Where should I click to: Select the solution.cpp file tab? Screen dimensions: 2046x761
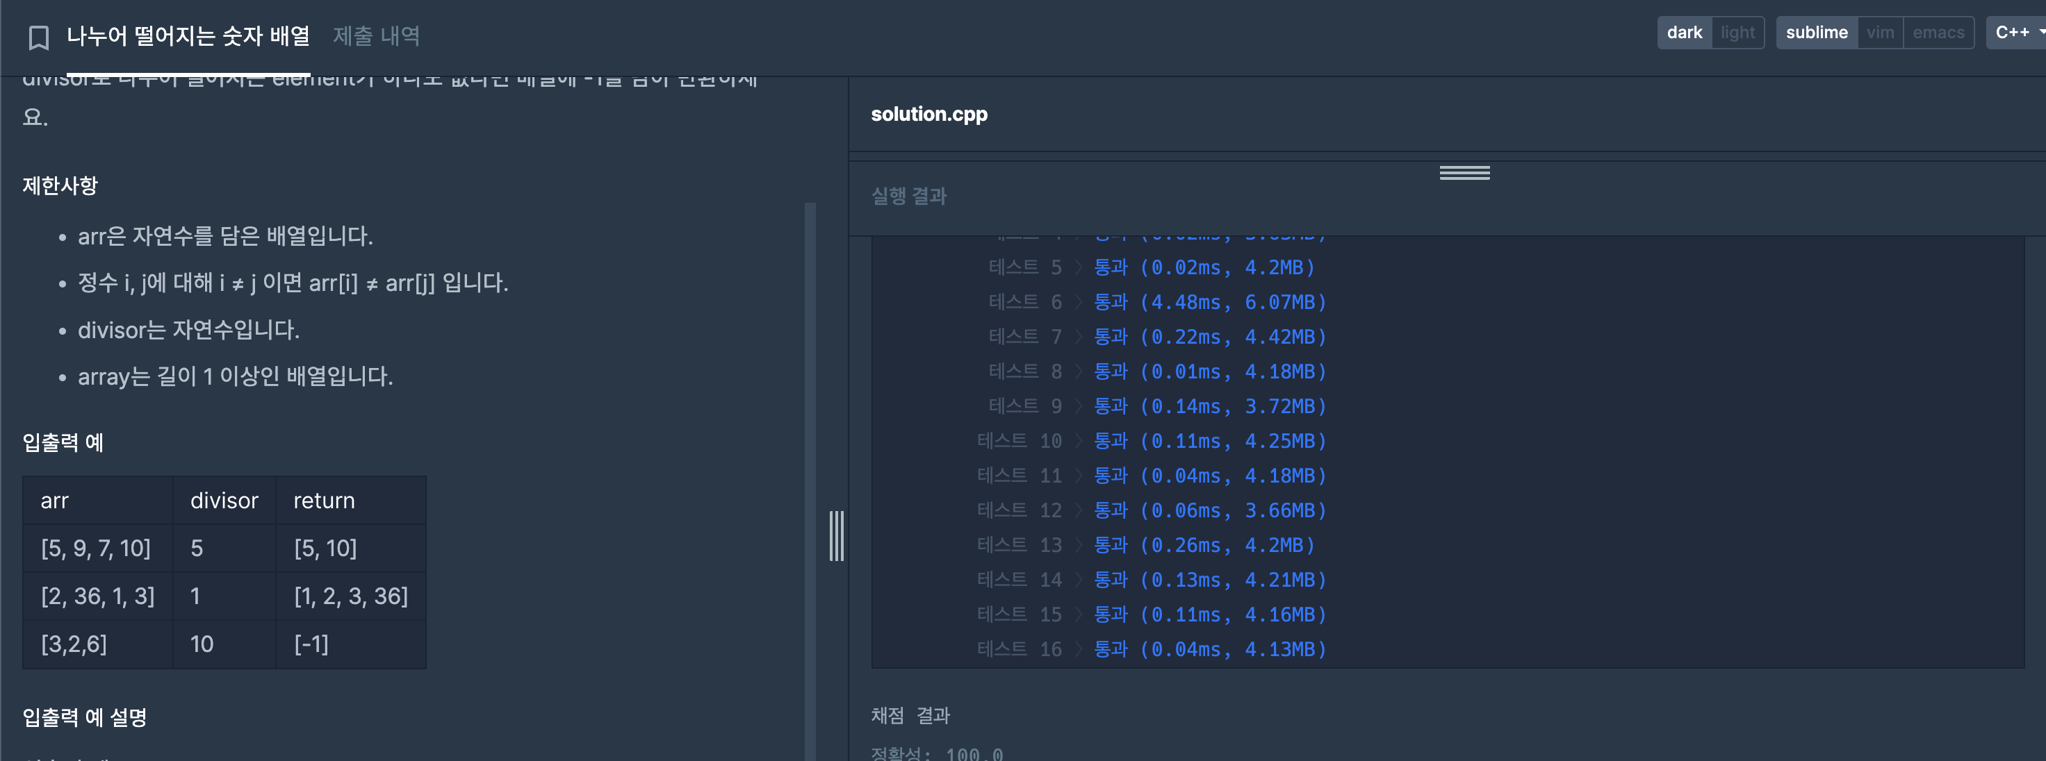coord(928,115)
